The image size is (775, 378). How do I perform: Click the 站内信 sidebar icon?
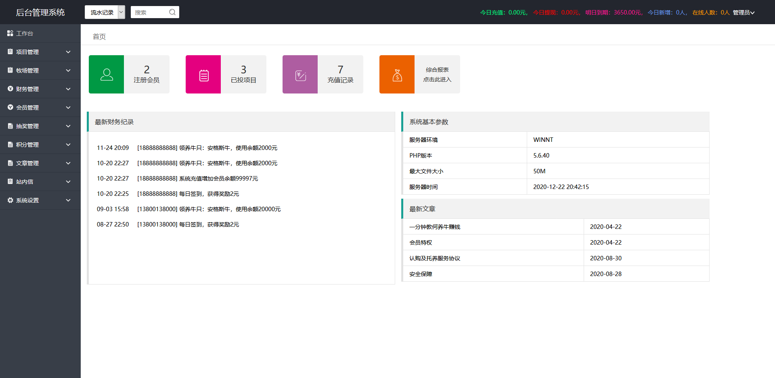(10, 181)
